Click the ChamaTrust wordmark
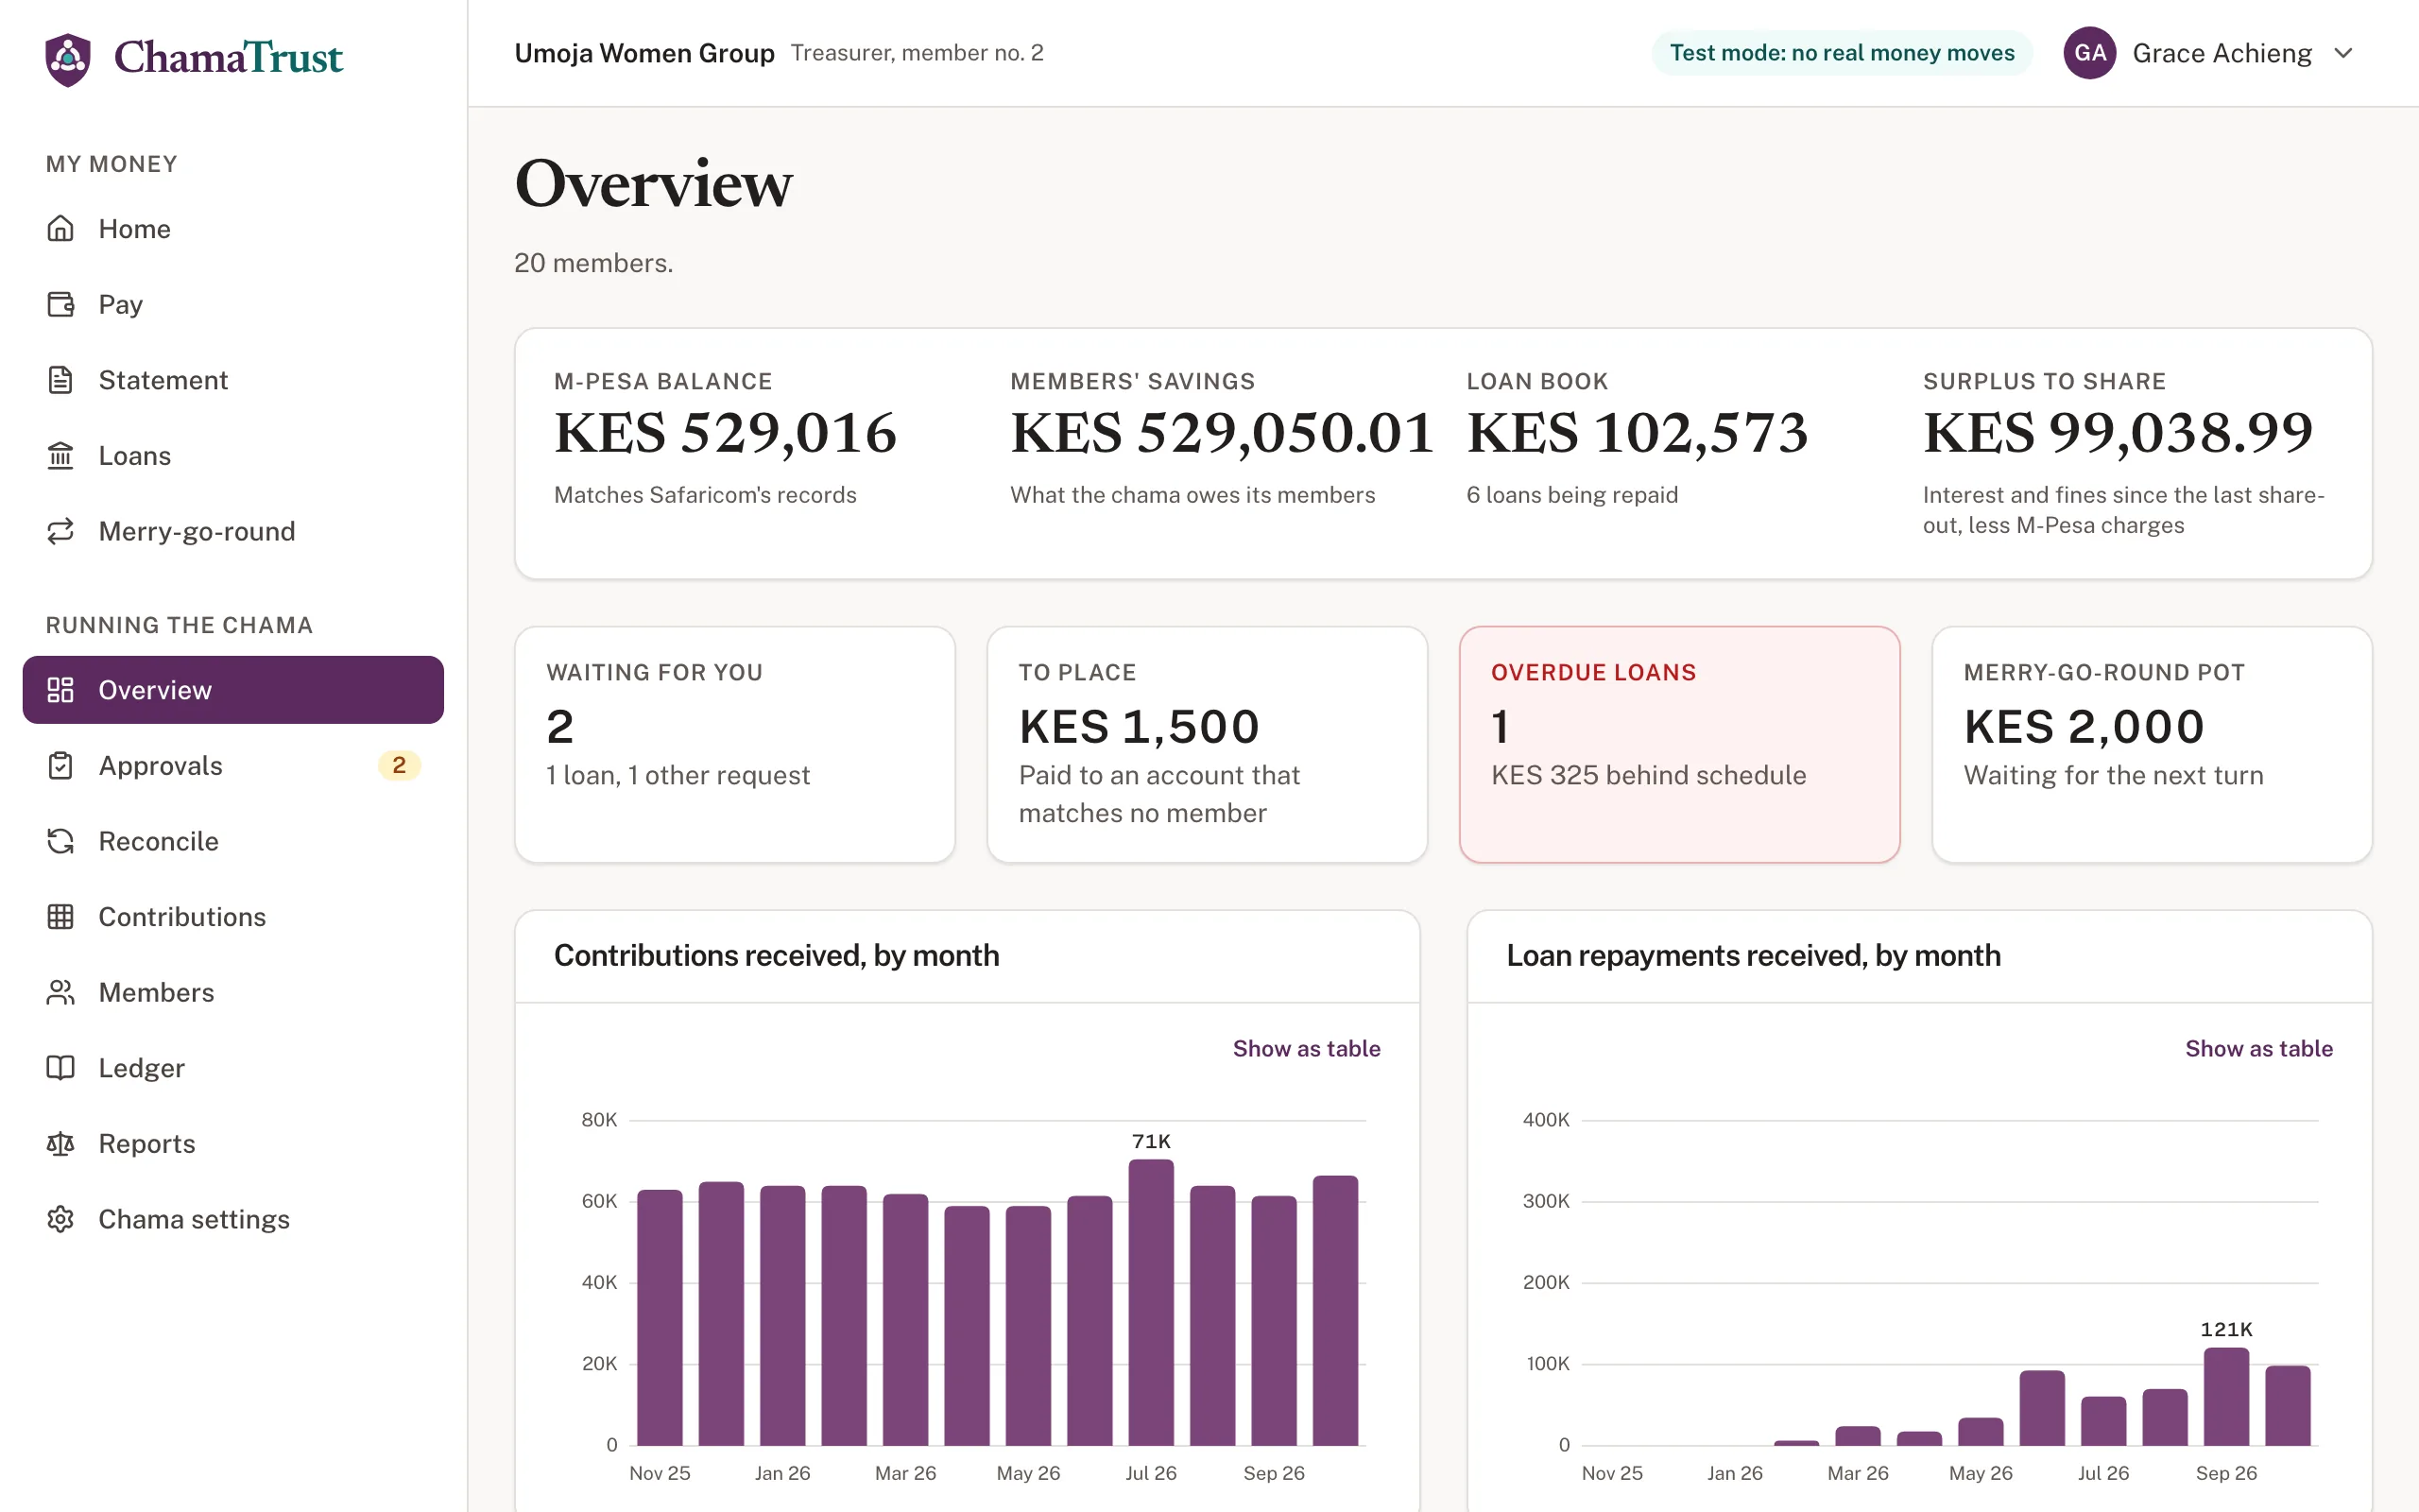This screenshot has width=2419, height=1512. pyautogui.click(x=228, y=58)
